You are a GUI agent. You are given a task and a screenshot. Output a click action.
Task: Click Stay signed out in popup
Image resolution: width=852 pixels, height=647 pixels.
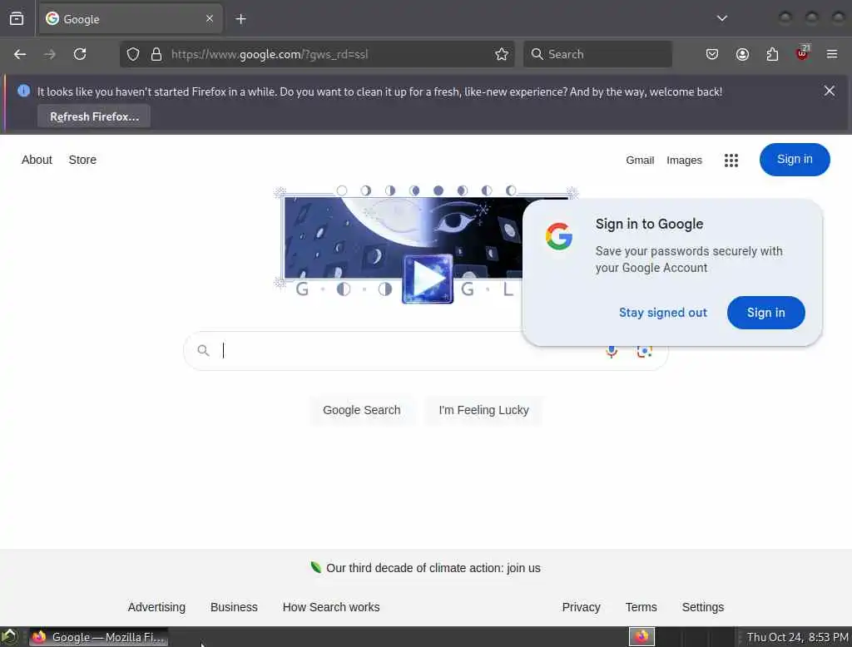pos(663,313)
